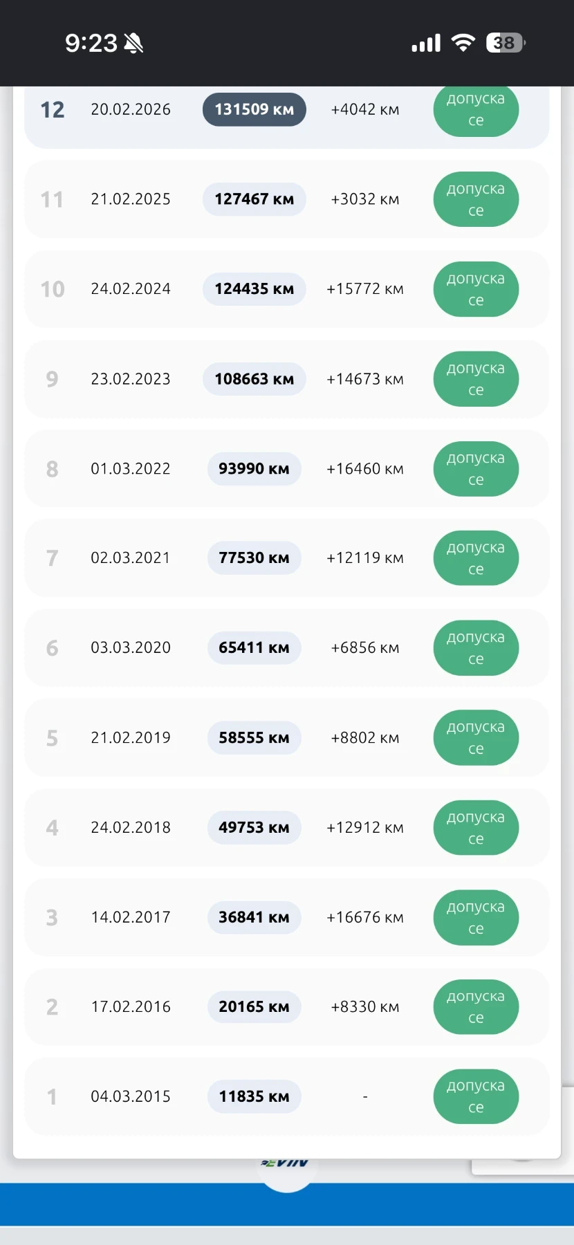The image size is (574, 1245).
Task: Select the 58555 км mileage badge
Action: 254,738
